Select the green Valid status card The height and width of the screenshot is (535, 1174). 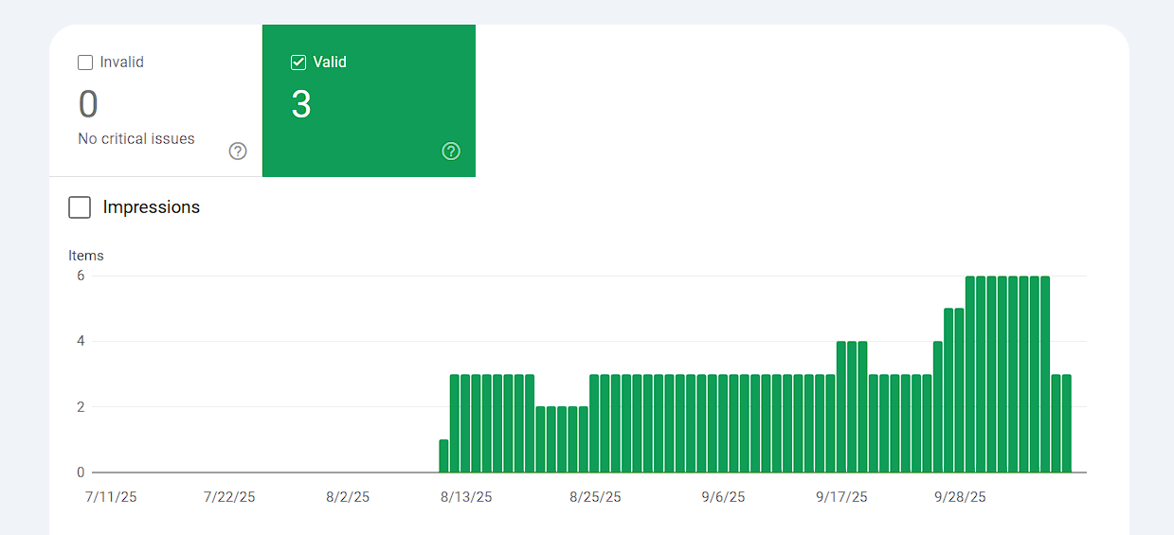369,100
